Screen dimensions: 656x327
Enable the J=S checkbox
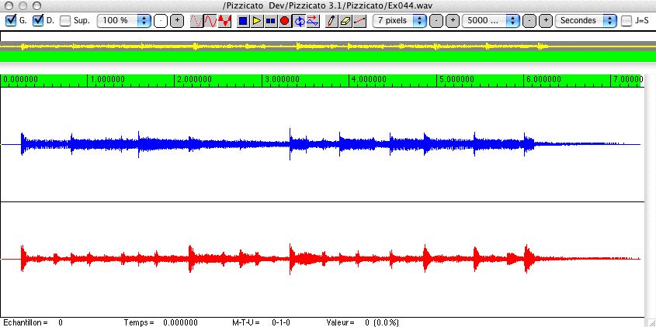click(626, 21)
